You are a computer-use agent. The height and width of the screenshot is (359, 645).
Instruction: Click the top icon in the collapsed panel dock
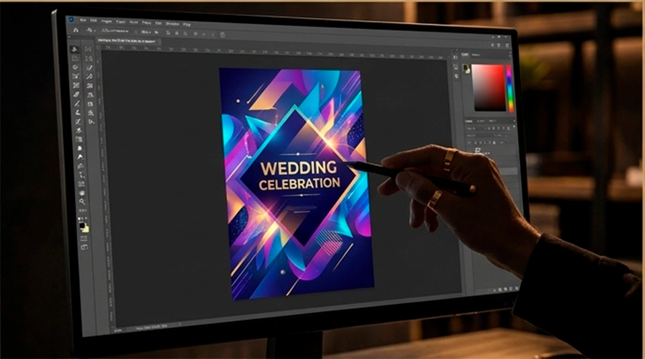coord(455,57)
